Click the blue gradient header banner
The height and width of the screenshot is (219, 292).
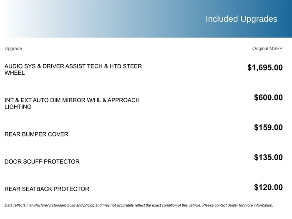[146, 19]
